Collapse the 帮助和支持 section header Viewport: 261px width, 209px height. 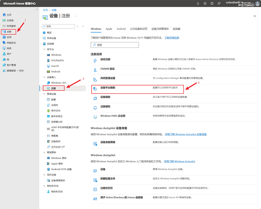[44, 186]
